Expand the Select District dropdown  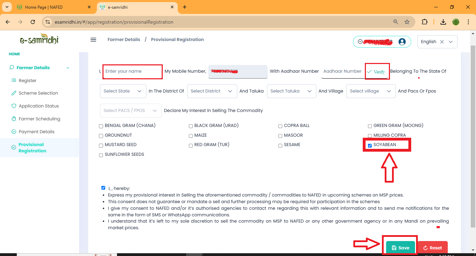(x=212, y=91)
